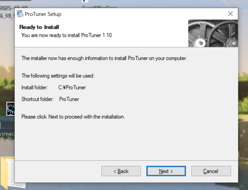Click the "Install folder:" label
Screen dimensions: 248x190
point(35,88)
